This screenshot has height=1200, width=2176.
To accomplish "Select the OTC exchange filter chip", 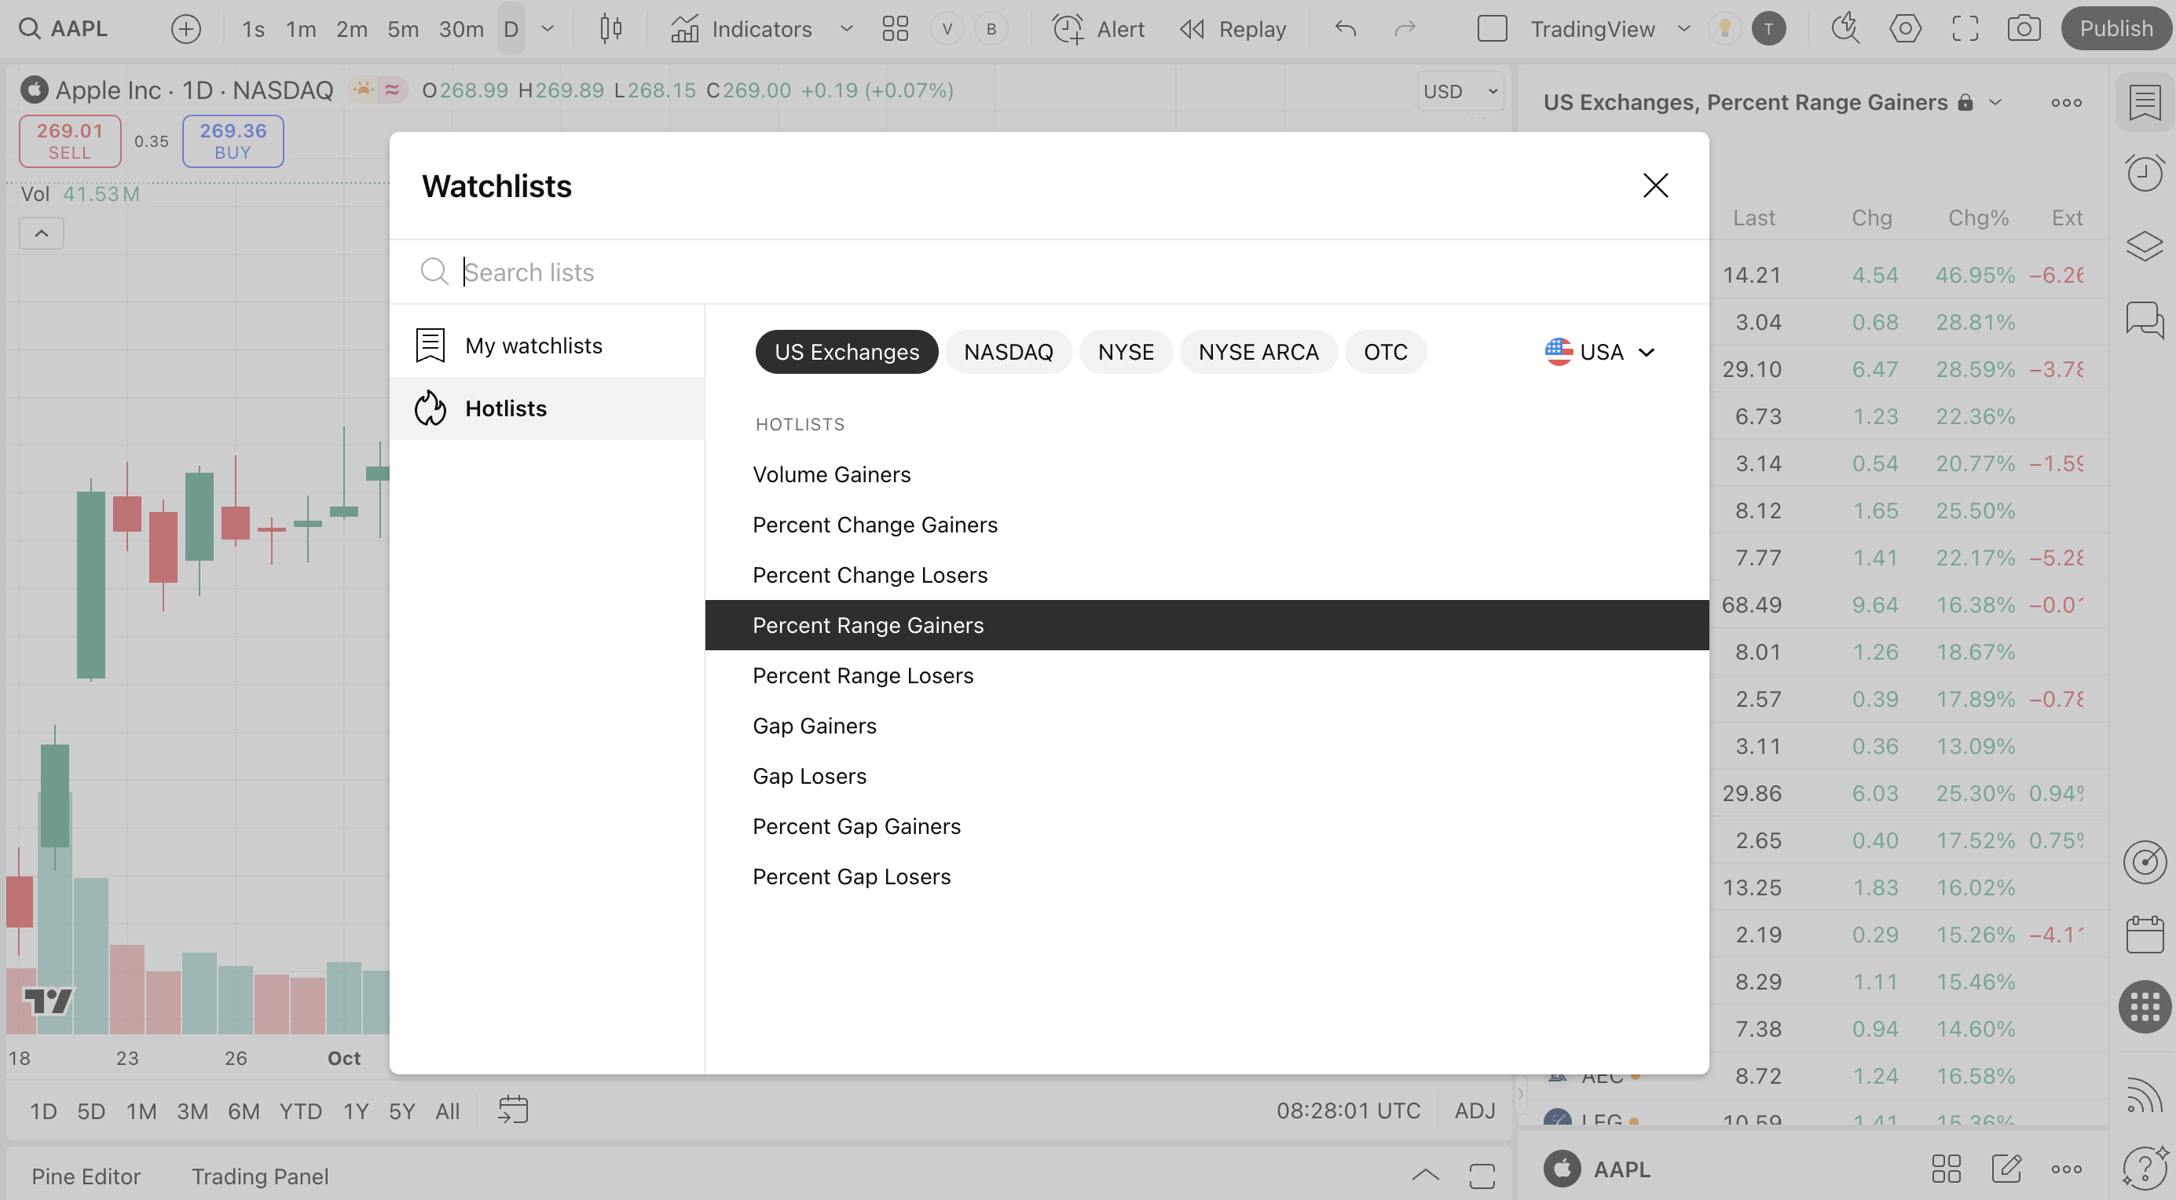I will pos(1384,352).
